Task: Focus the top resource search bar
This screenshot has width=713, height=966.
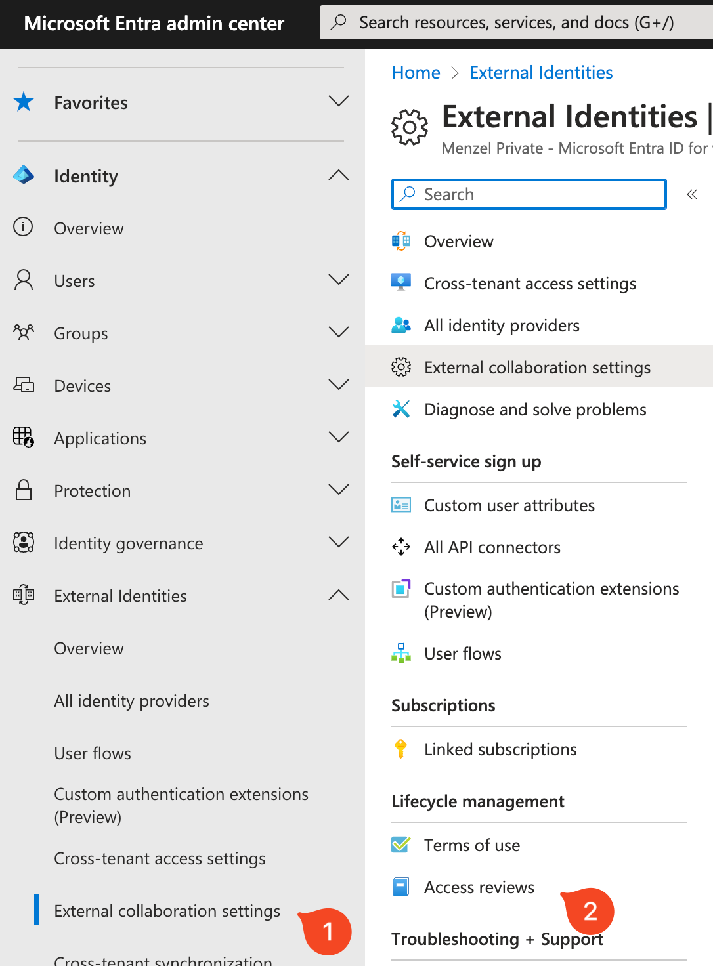Action: [x=516, y=23]
